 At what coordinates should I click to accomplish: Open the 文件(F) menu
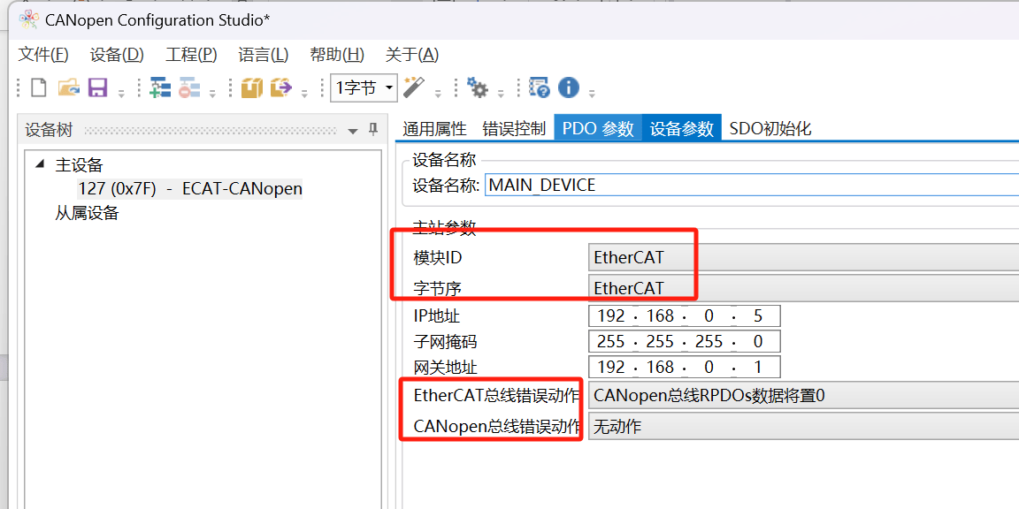(x=43, y=55)
